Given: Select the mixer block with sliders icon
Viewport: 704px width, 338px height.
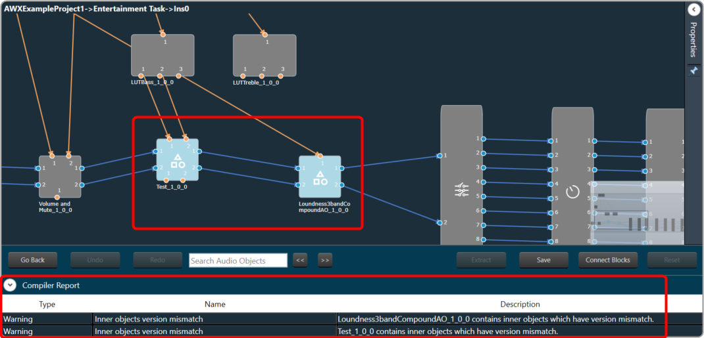Looking at the screenshot, I should coord(462,175).
